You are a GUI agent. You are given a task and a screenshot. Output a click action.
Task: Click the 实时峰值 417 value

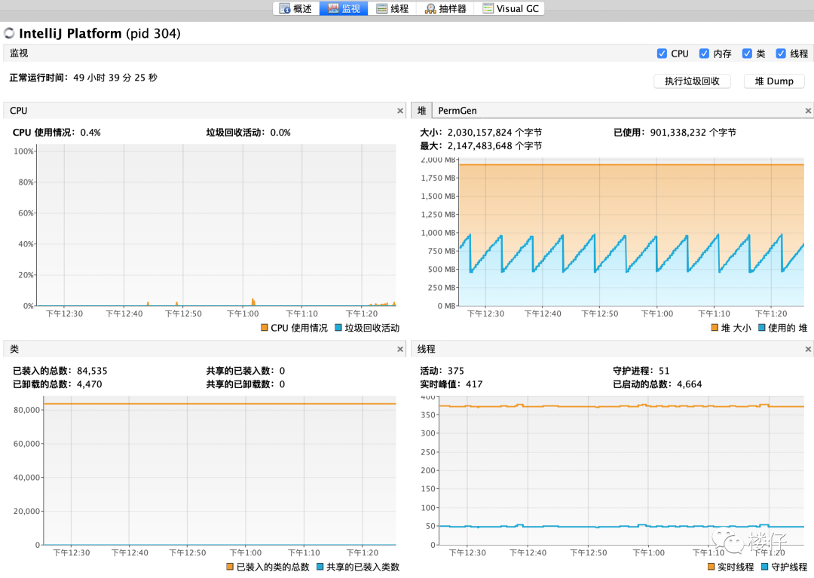(x=474, y=384)
